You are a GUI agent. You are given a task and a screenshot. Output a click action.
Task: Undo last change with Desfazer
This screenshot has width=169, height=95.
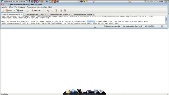coord(36,11)
